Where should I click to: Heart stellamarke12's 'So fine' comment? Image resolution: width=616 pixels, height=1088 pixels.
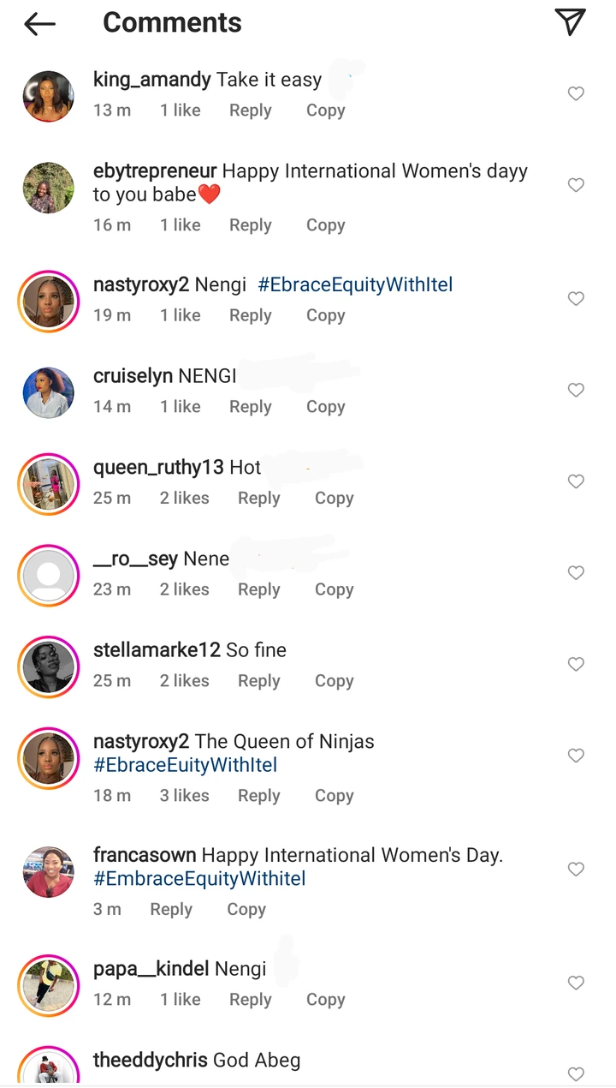click(576, 664)
